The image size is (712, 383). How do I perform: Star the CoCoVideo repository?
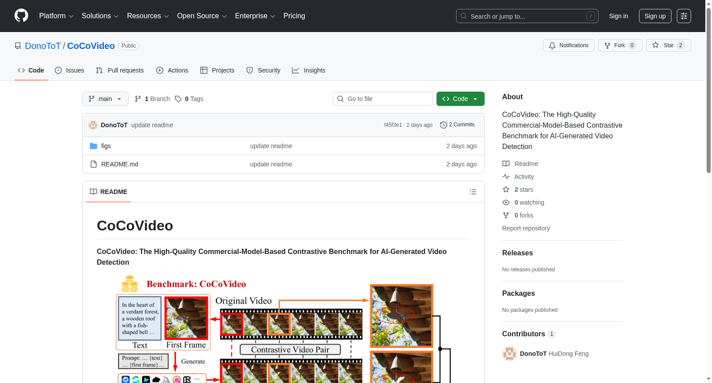tap(668, 45)
